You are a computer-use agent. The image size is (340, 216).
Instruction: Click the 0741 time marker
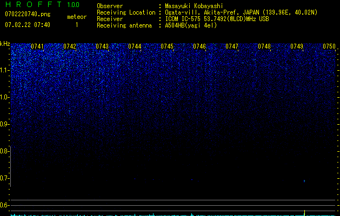[x=37, y=46]
